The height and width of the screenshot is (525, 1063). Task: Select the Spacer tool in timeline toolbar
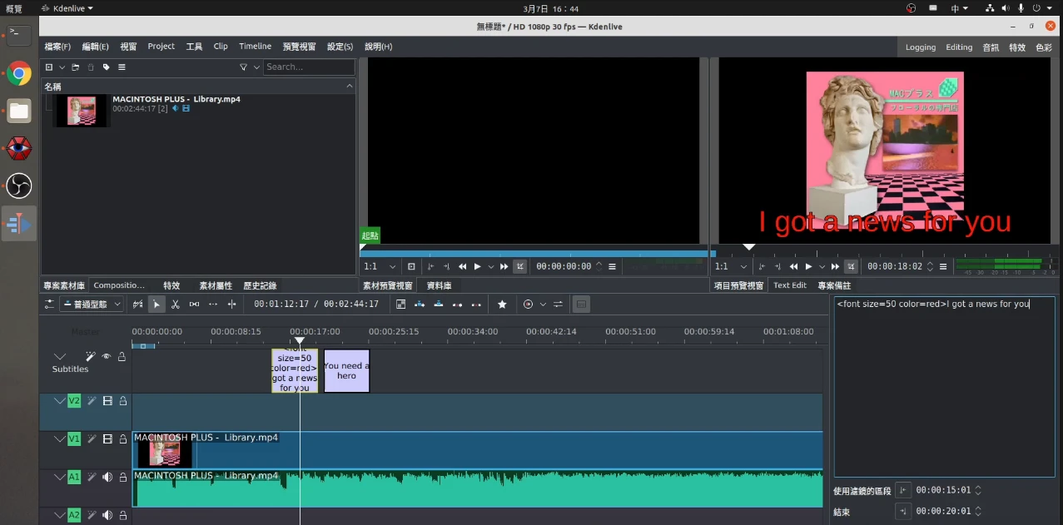194,305
